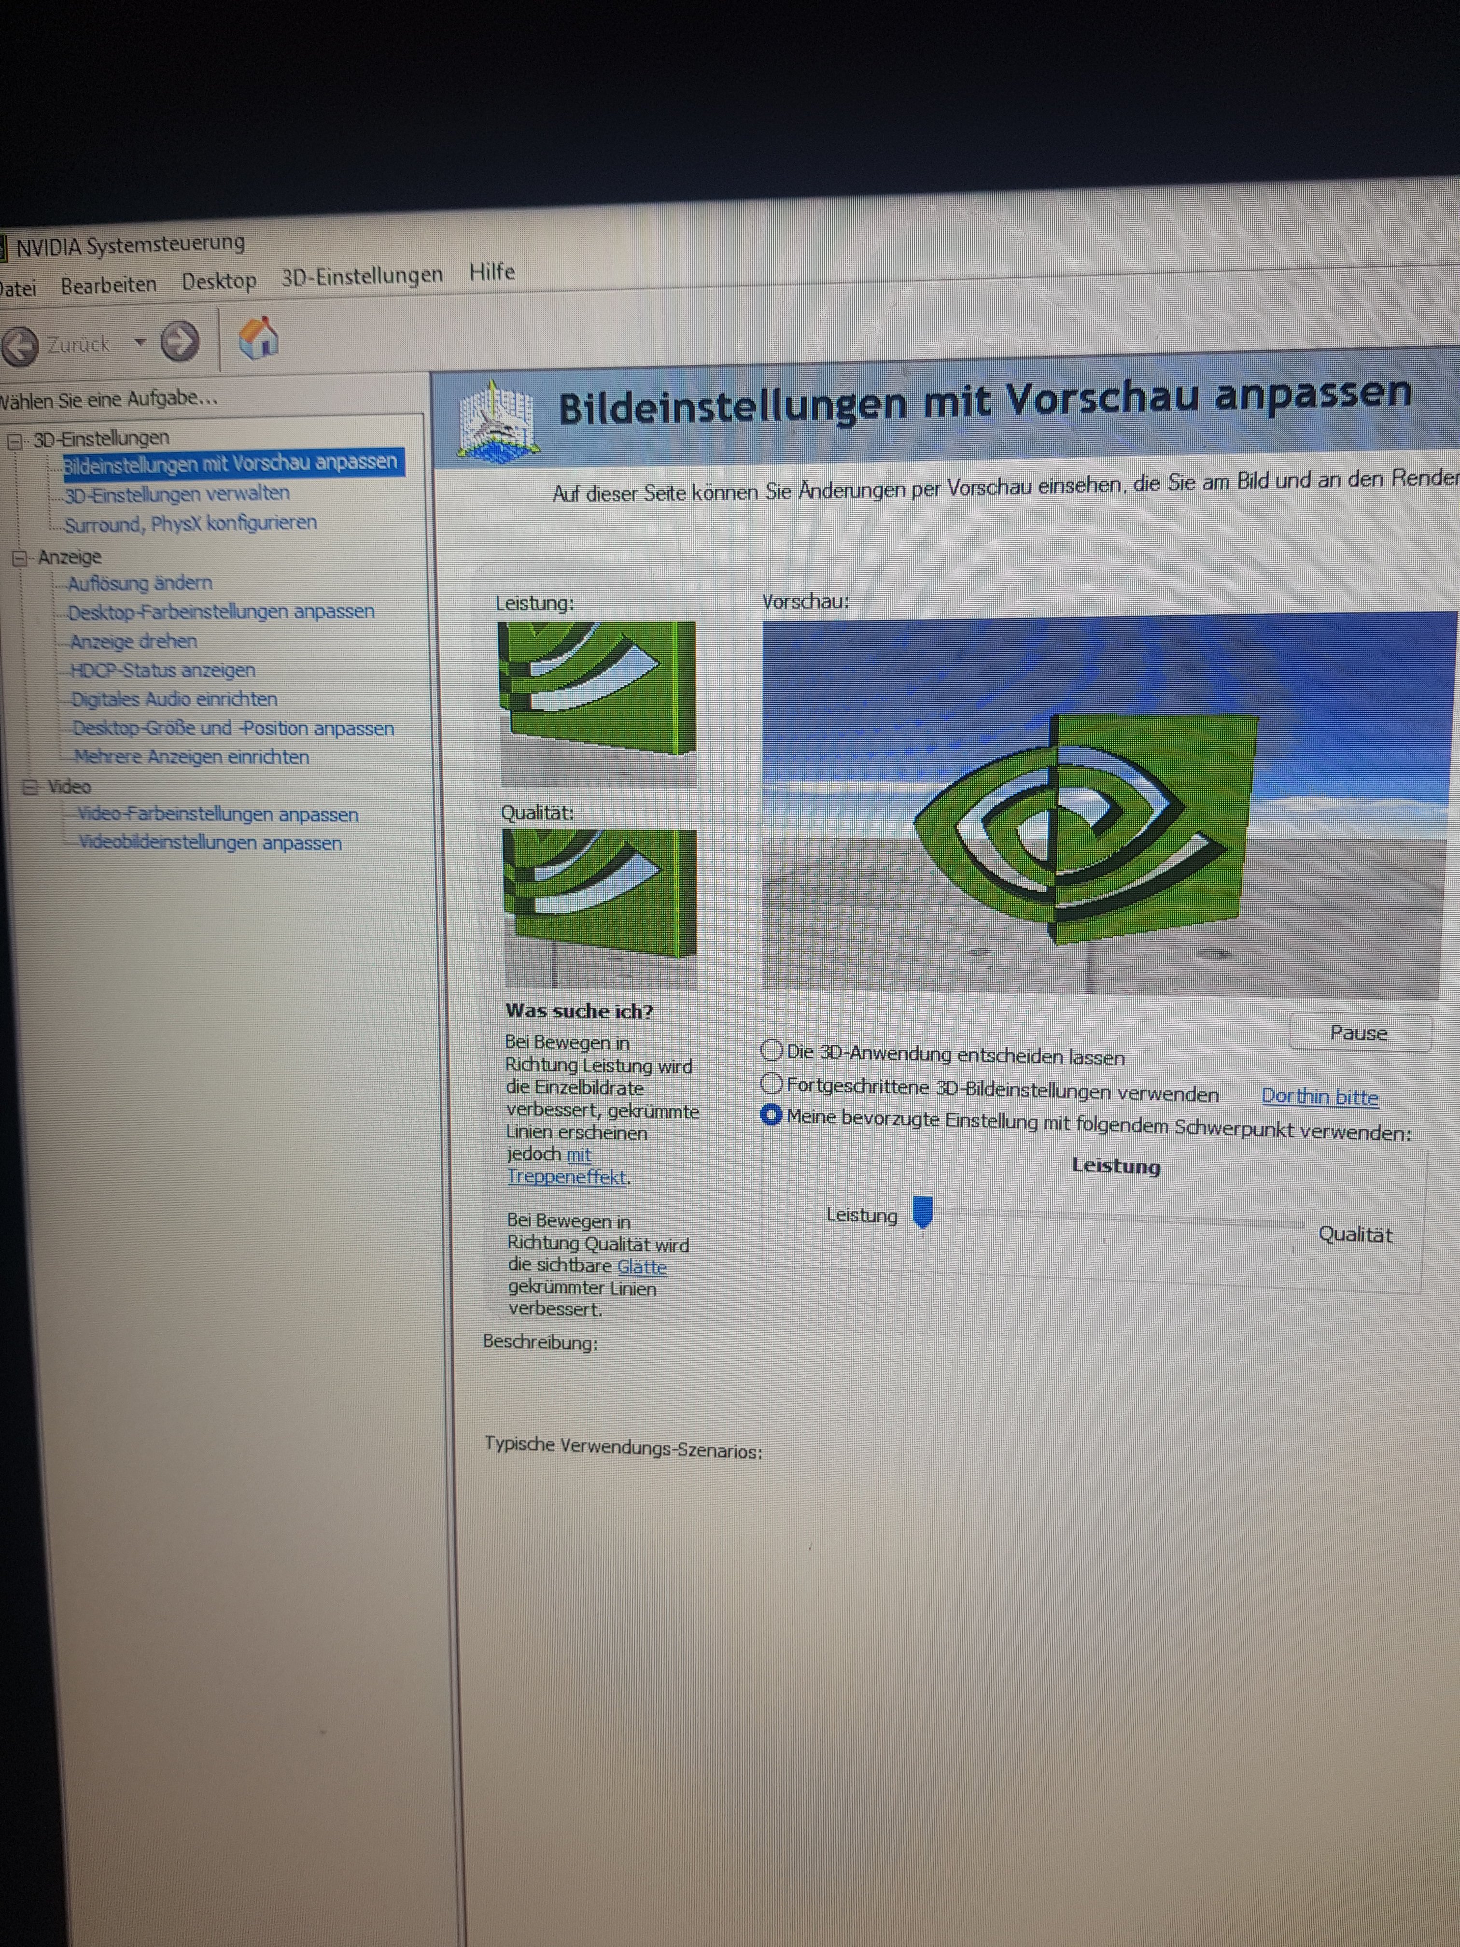Follow the 'Dorthin bitte' link

pos(1319,1097)
